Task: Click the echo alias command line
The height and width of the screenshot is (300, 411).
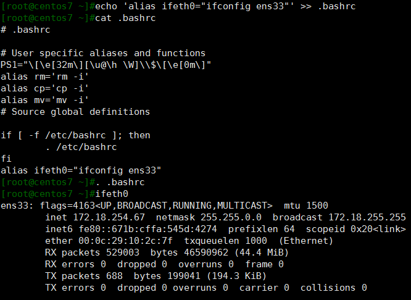Action: point(225,6)
